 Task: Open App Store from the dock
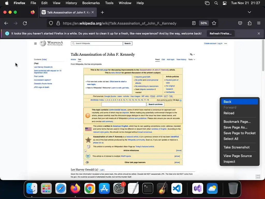[x=104, y=188]
